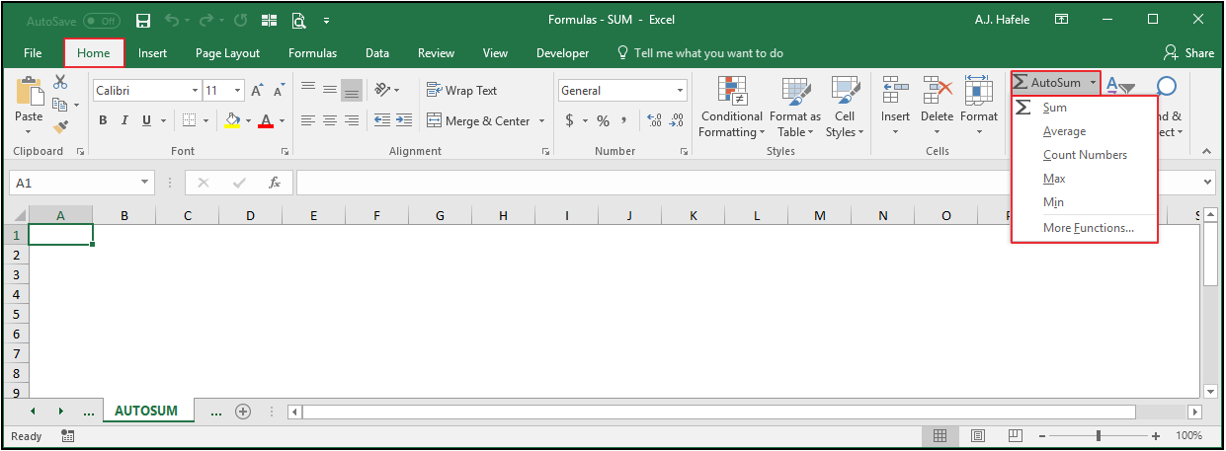Toggle Bold formatting

[x=103, y=120]
